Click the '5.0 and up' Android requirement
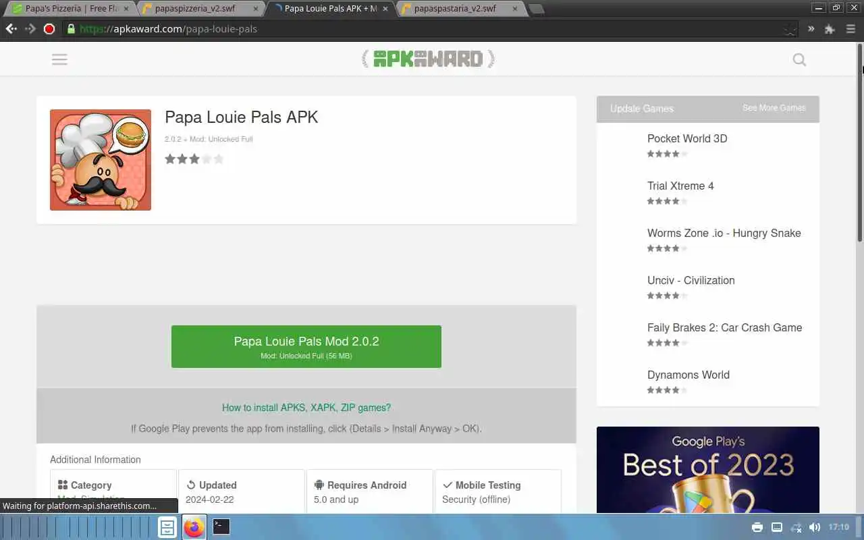The width and height of the screenshot is (864, 540). (336, 500)
